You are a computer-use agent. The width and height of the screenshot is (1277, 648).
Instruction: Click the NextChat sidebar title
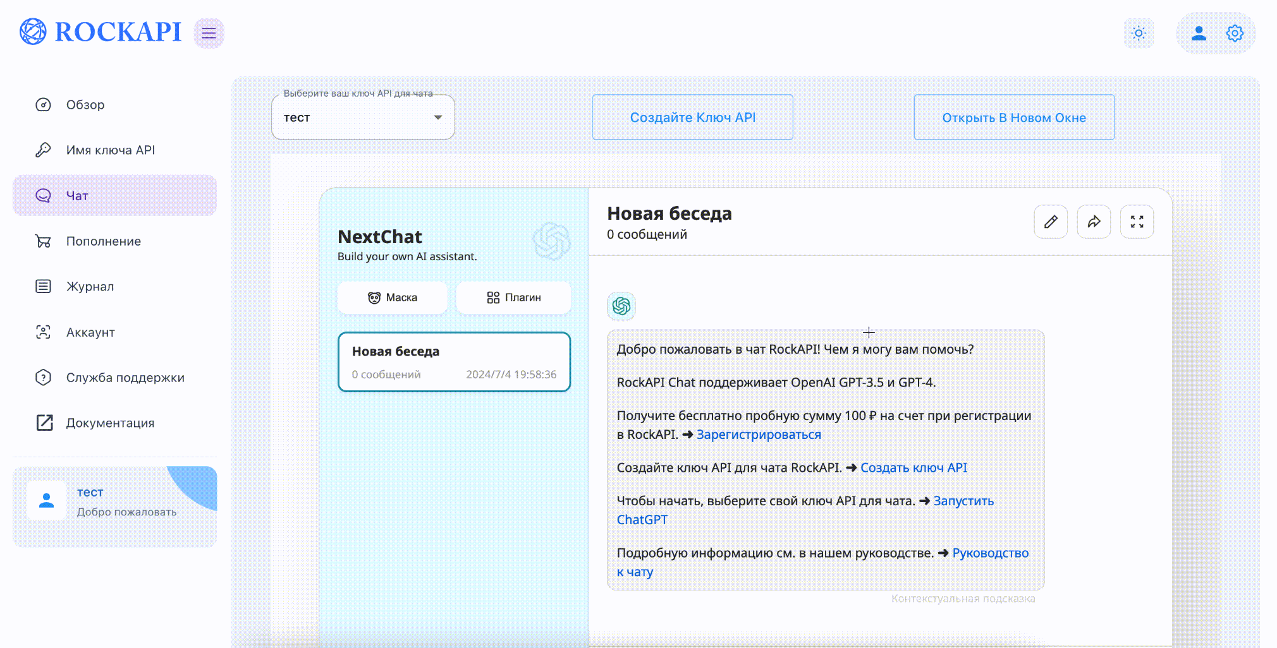(380, 237)
